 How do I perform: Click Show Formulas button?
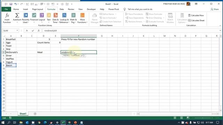point(154,14)
